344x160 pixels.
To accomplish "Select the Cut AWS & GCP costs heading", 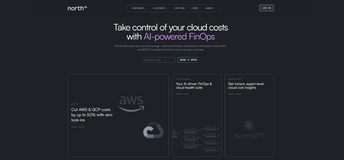I will pyautogui.click(x=92, y=115).
